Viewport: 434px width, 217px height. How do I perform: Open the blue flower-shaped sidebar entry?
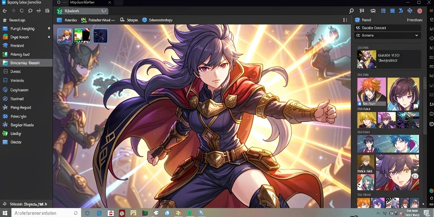(26, 116)
